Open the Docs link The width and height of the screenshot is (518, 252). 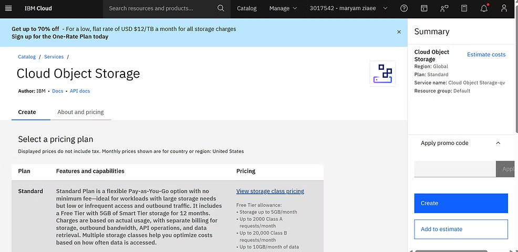57,91
